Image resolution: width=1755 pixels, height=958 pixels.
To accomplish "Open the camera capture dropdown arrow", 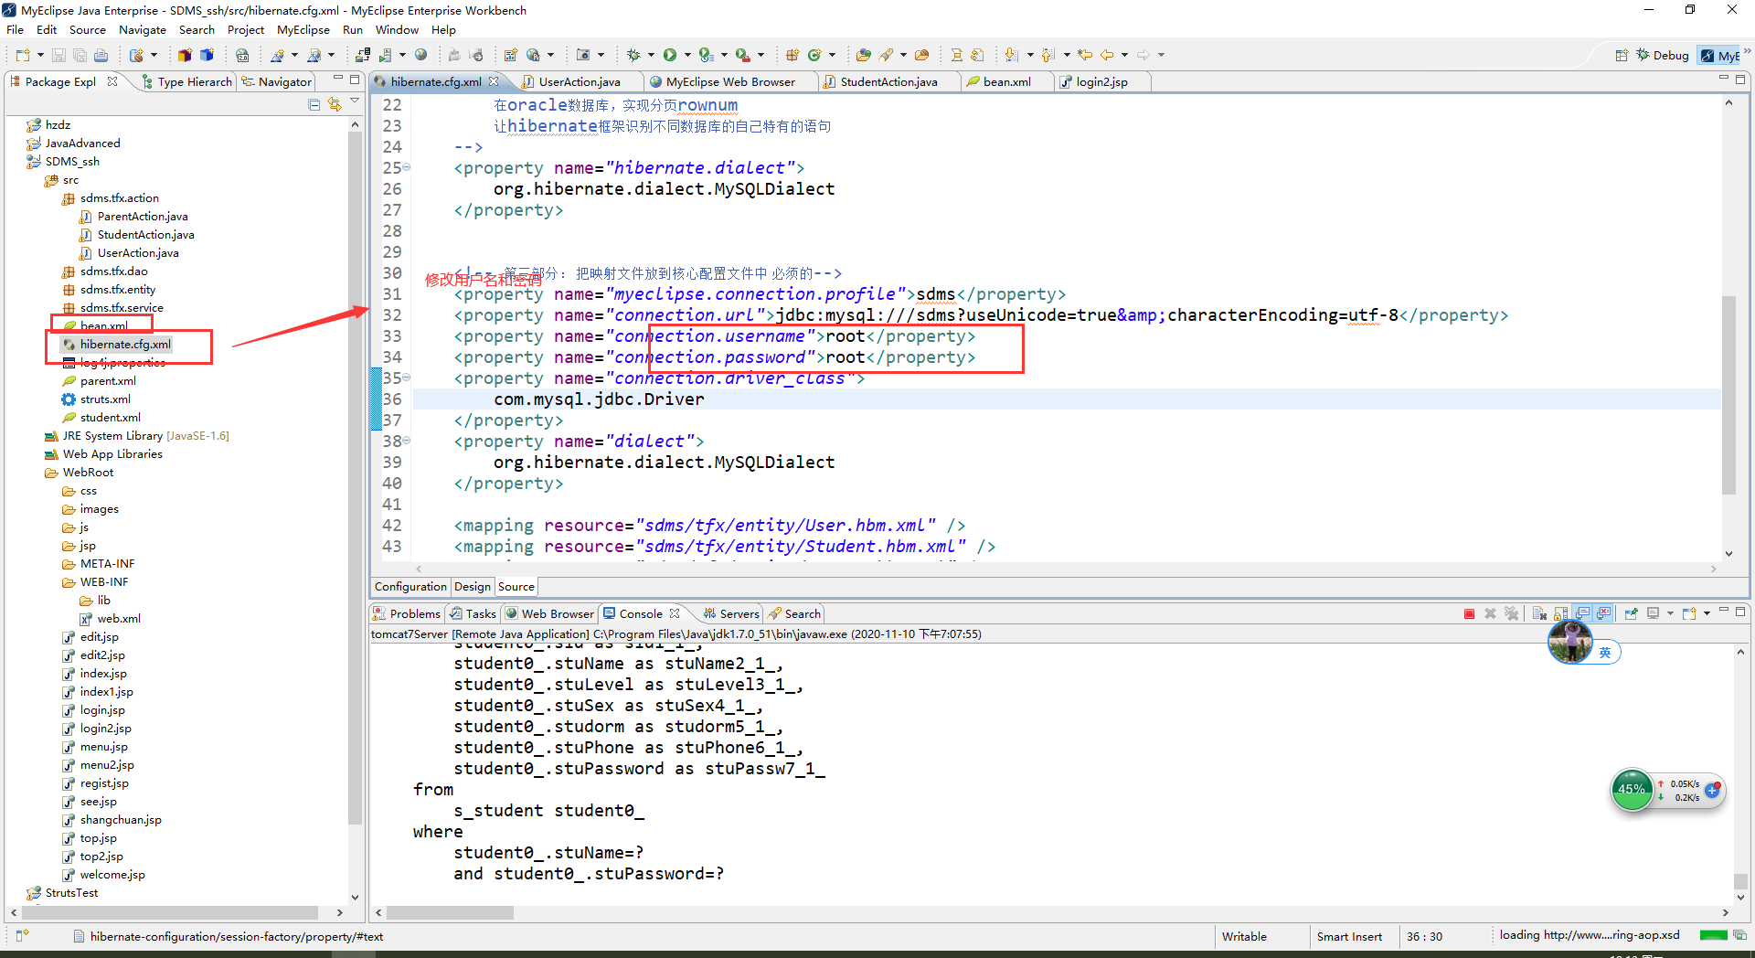I will (x=601, y=55).
